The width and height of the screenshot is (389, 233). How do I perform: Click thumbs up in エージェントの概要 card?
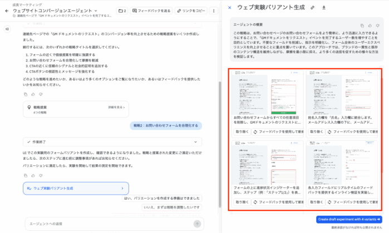pos(370,26)
